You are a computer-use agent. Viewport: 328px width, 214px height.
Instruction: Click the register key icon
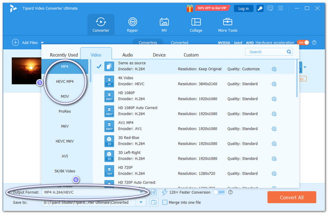[x=260, y=8]
